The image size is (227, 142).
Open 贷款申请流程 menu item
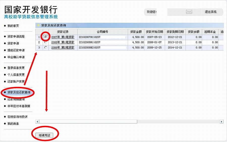point(16,36)
